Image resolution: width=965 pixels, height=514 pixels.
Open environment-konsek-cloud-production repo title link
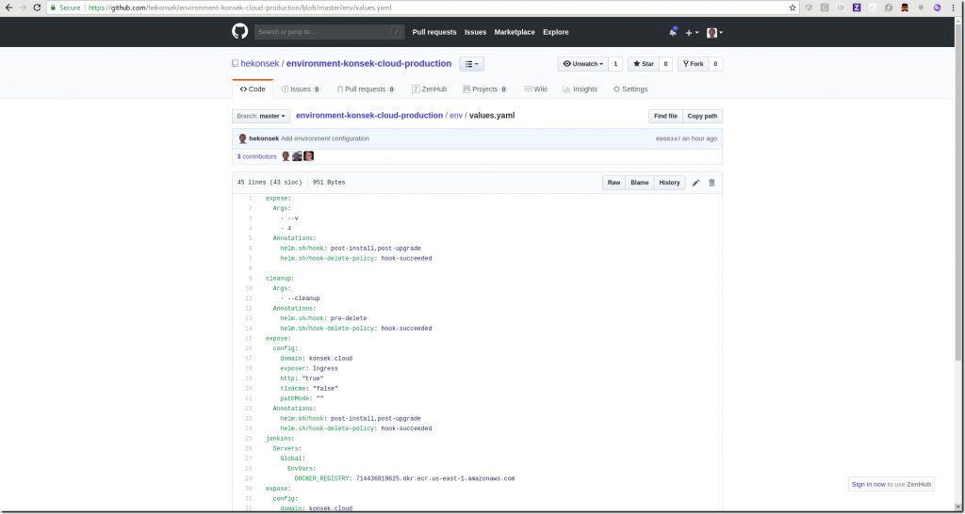pyautogui.click(x=368, y=63)
